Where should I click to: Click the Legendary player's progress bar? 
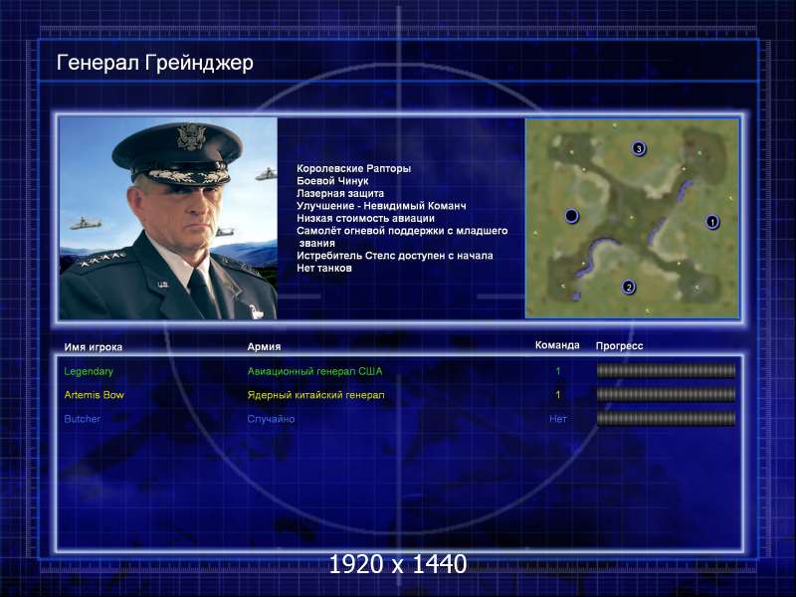666,371
